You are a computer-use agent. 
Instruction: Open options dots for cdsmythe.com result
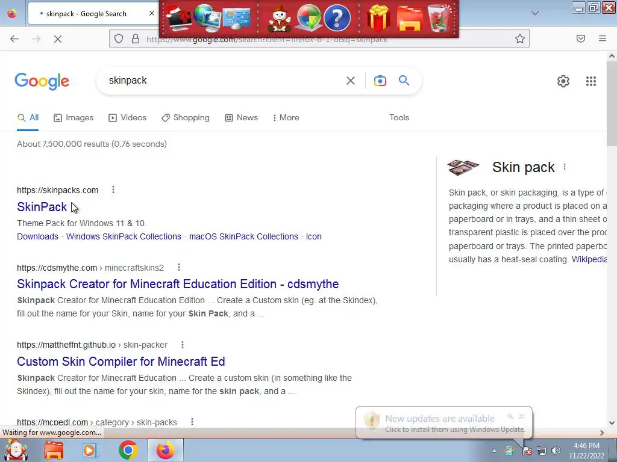click(x=178, y=267)
